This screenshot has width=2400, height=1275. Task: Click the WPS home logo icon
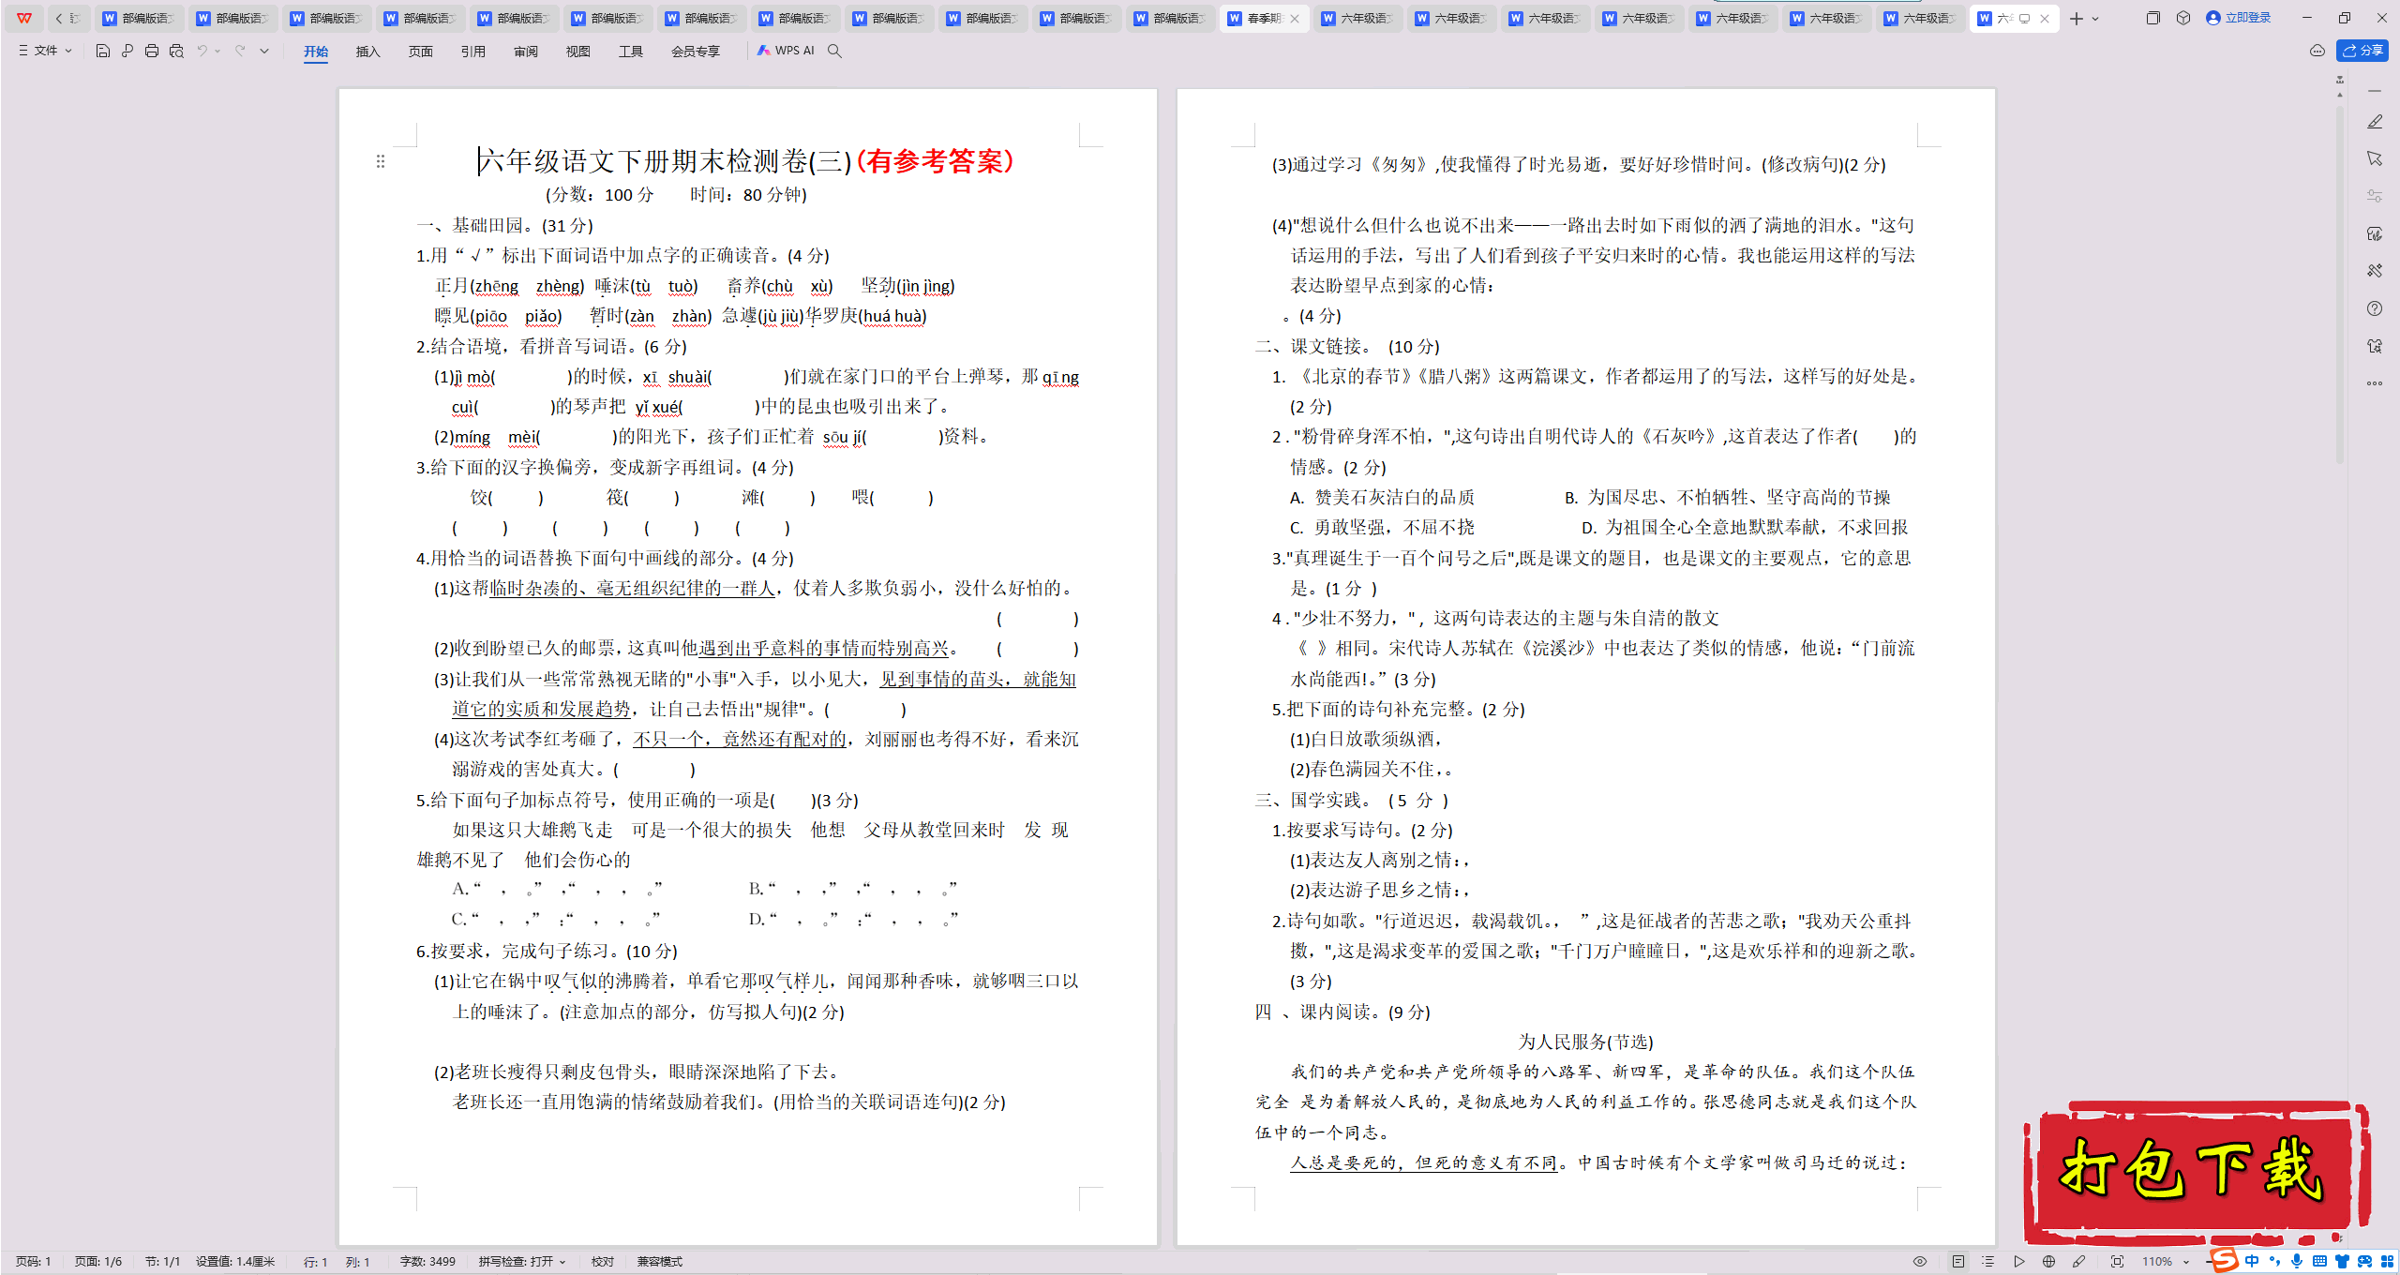pos(24,18)
